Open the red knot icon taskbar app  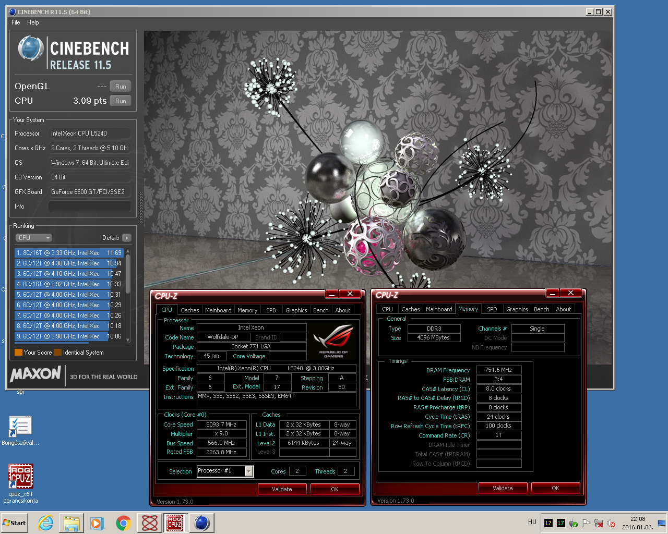click(150, 523)
